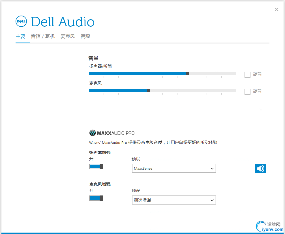285x234 pixels.
Task: Click the MaxxAudio Pro logo icon
Action: point(93,133)
